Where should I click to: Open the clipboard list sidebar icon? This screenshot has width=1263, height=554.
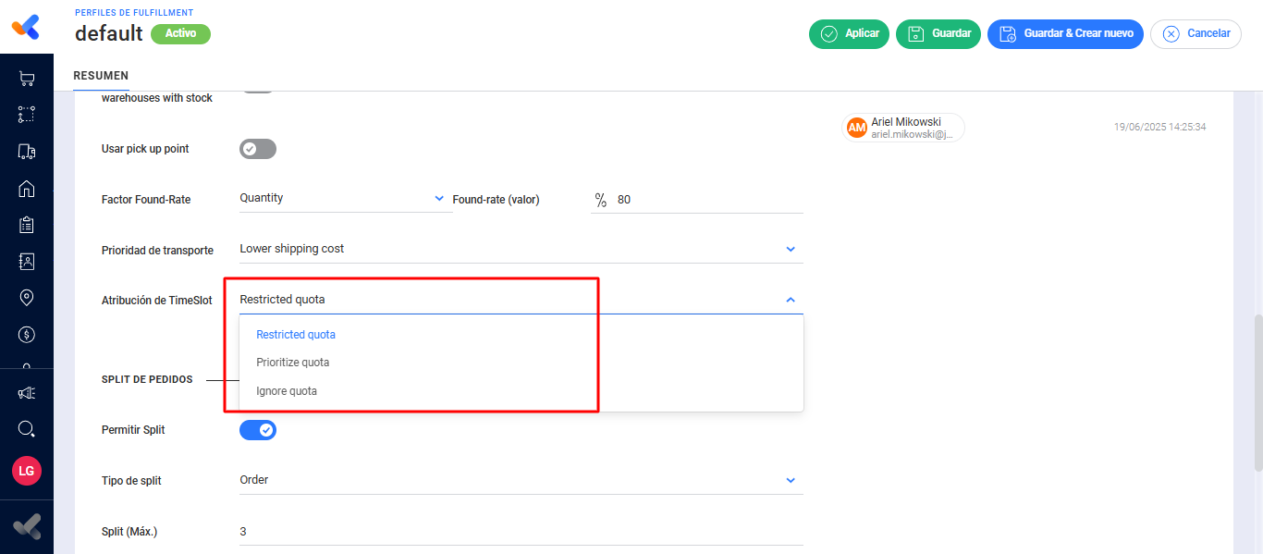point(27,225)
